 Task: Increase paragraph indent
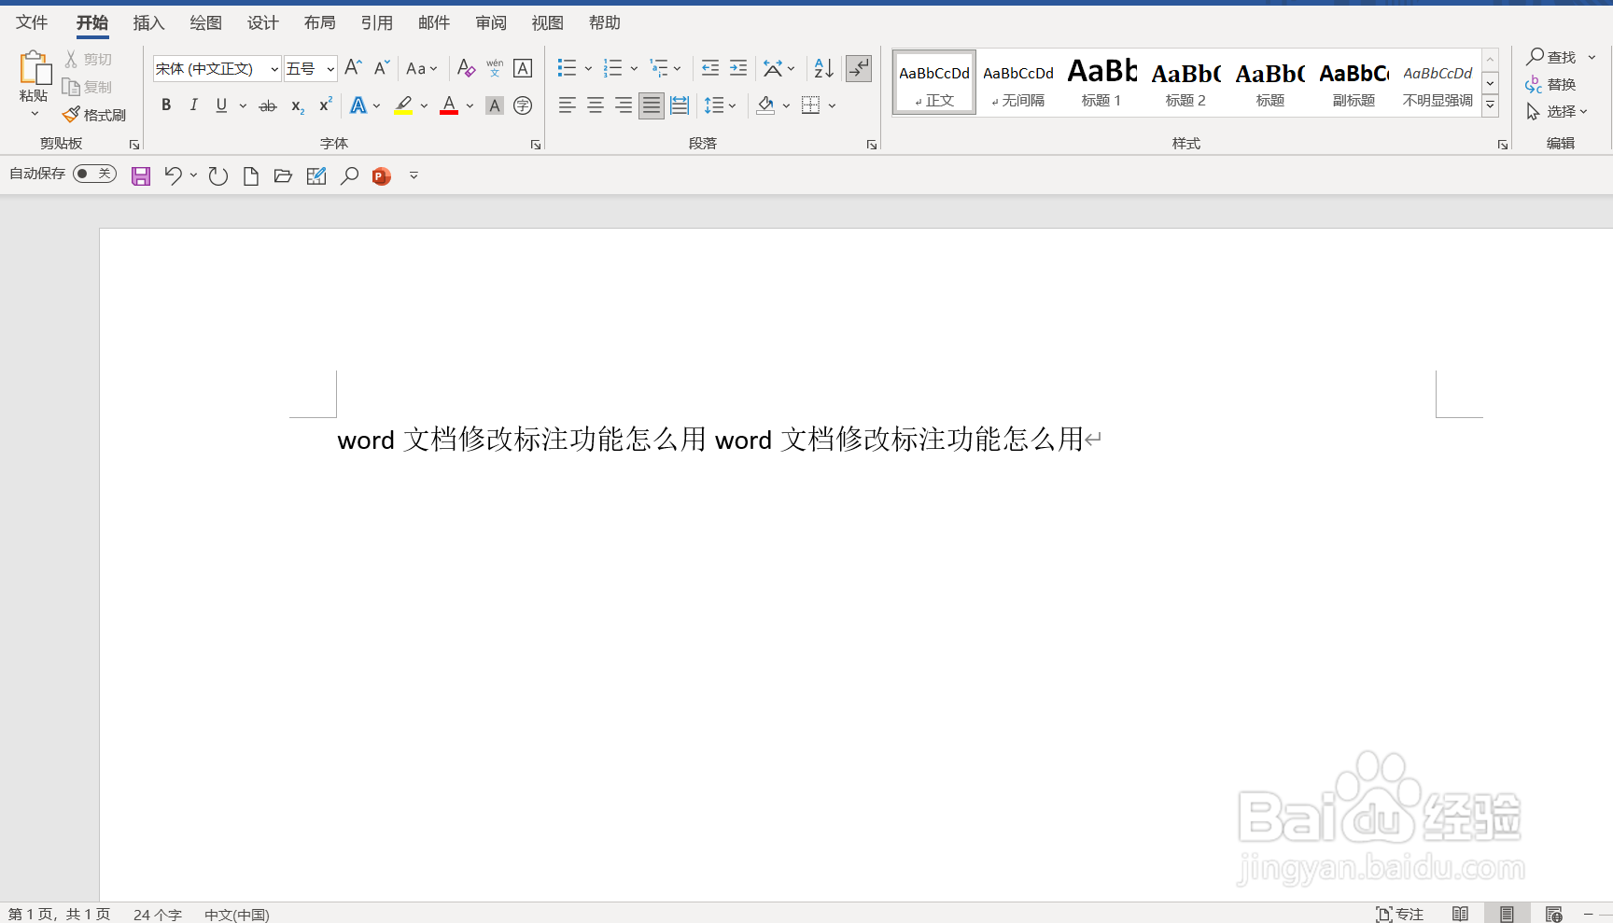(738, 68)
